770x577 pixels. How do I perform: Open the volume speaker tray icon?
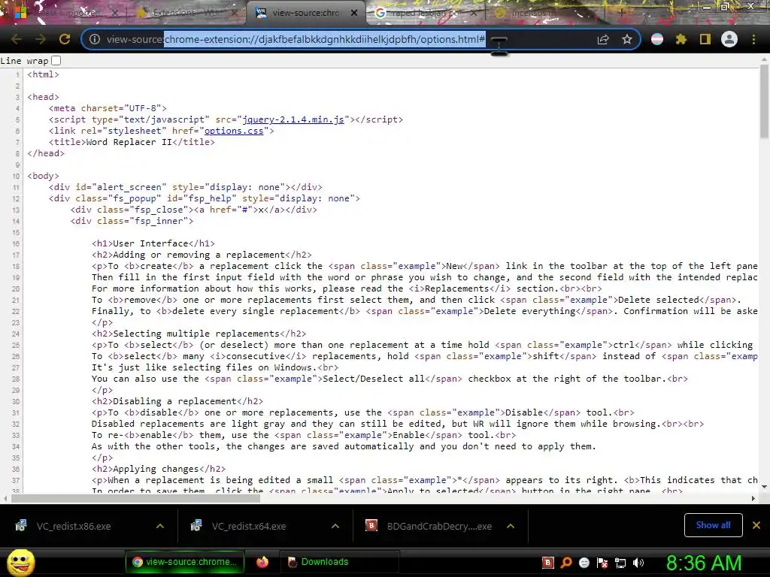[x=638, y=563]
